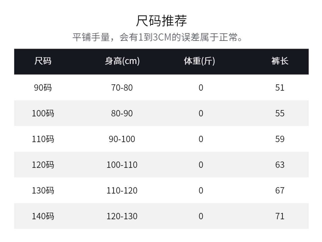Click pants length value 71
Screen dimensions: 322x242
[280, 216]
